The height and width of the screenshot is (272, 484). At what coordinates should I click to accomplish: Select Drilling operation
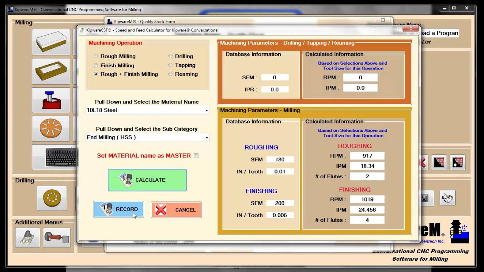[171, 56]
